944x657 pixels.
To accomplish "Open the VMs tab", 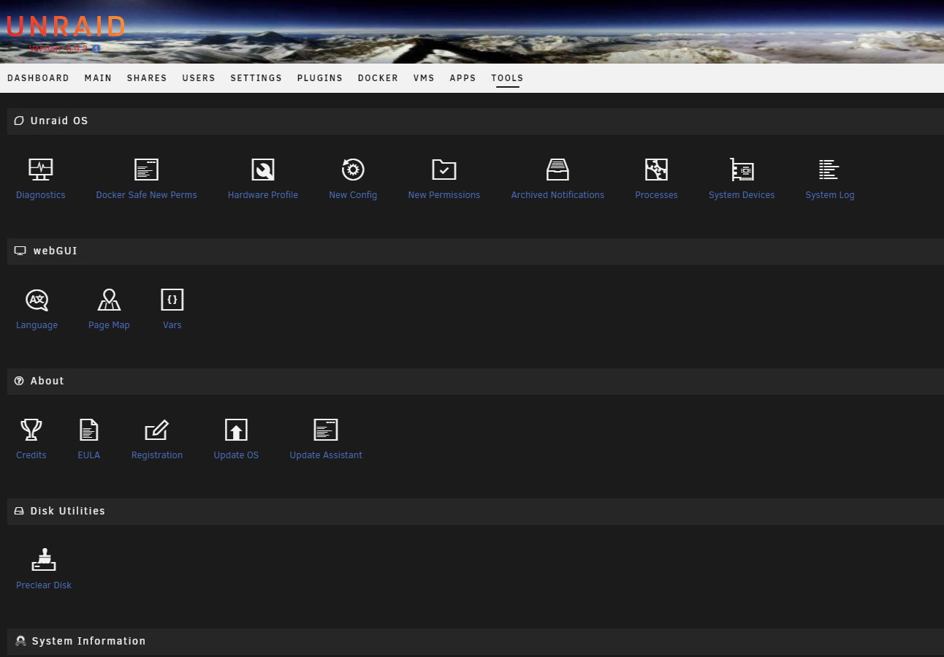I will 424,78.
